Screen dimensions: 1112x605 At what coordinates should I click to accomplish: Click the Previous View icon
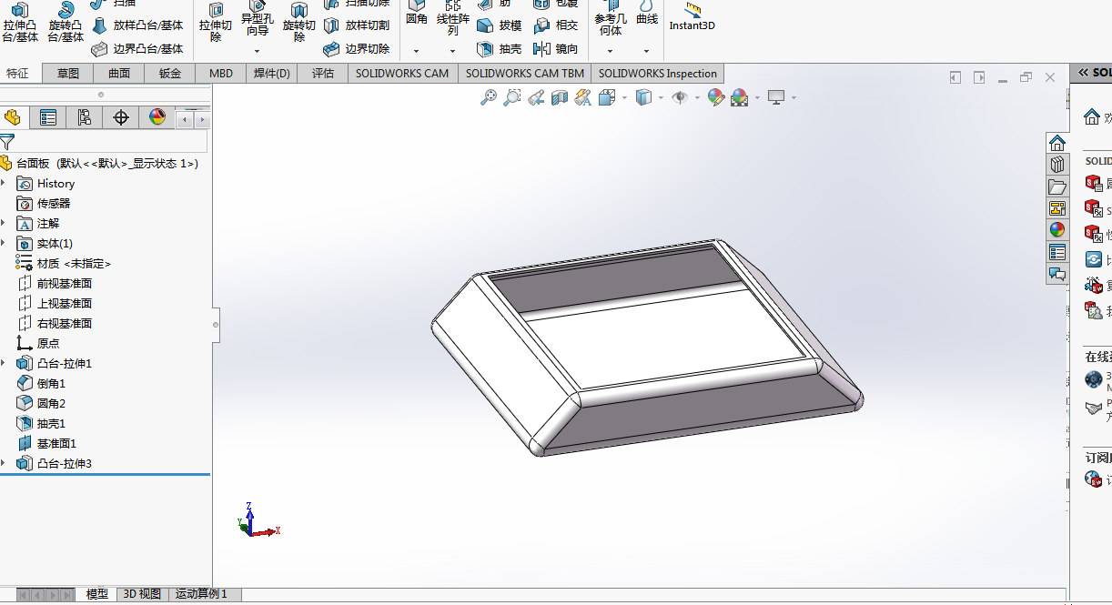tap(536, 97)
